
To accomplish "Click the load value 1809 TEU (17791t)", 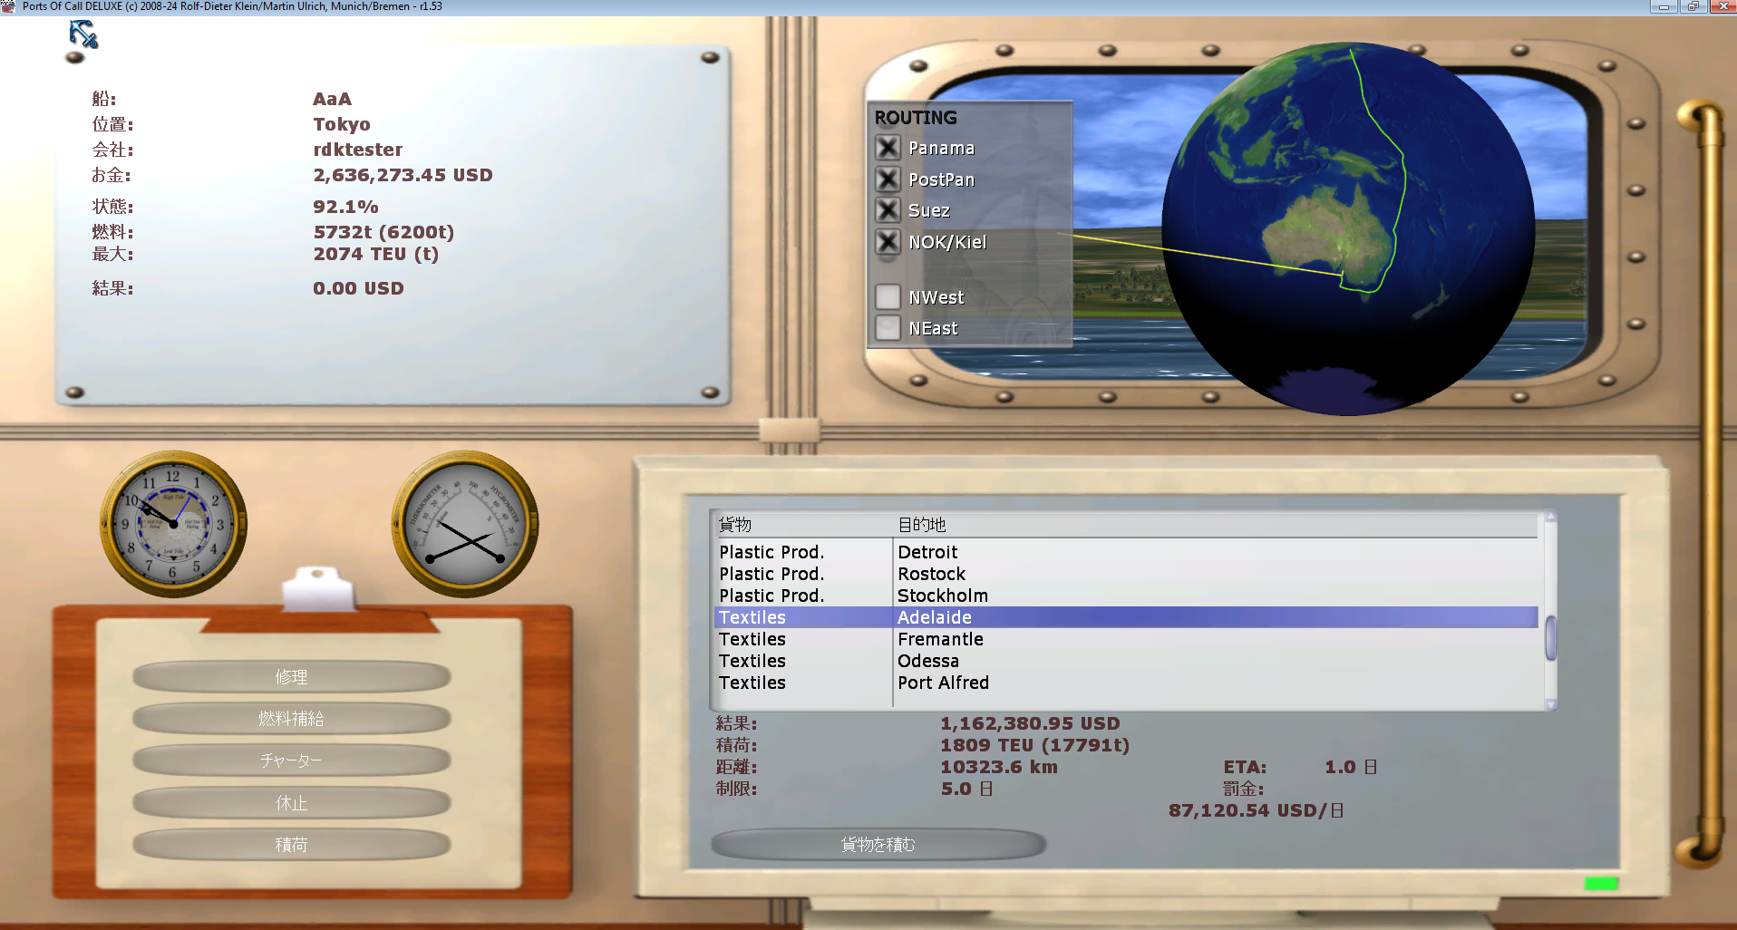I will pos(1034,745).
